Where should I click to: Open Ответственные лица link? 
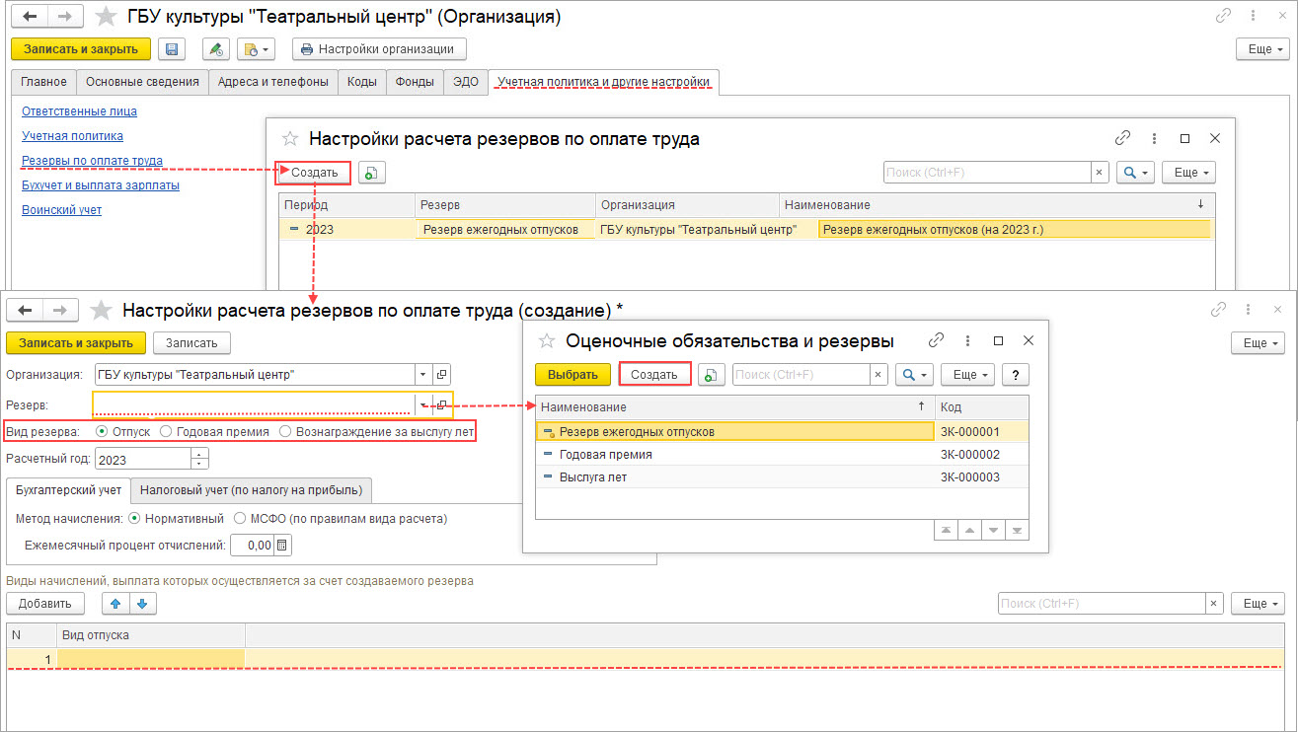pyautogui.click(x=79, y=111)
